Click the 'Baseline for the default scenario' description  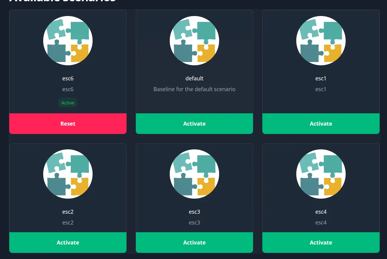coord(194,89)
